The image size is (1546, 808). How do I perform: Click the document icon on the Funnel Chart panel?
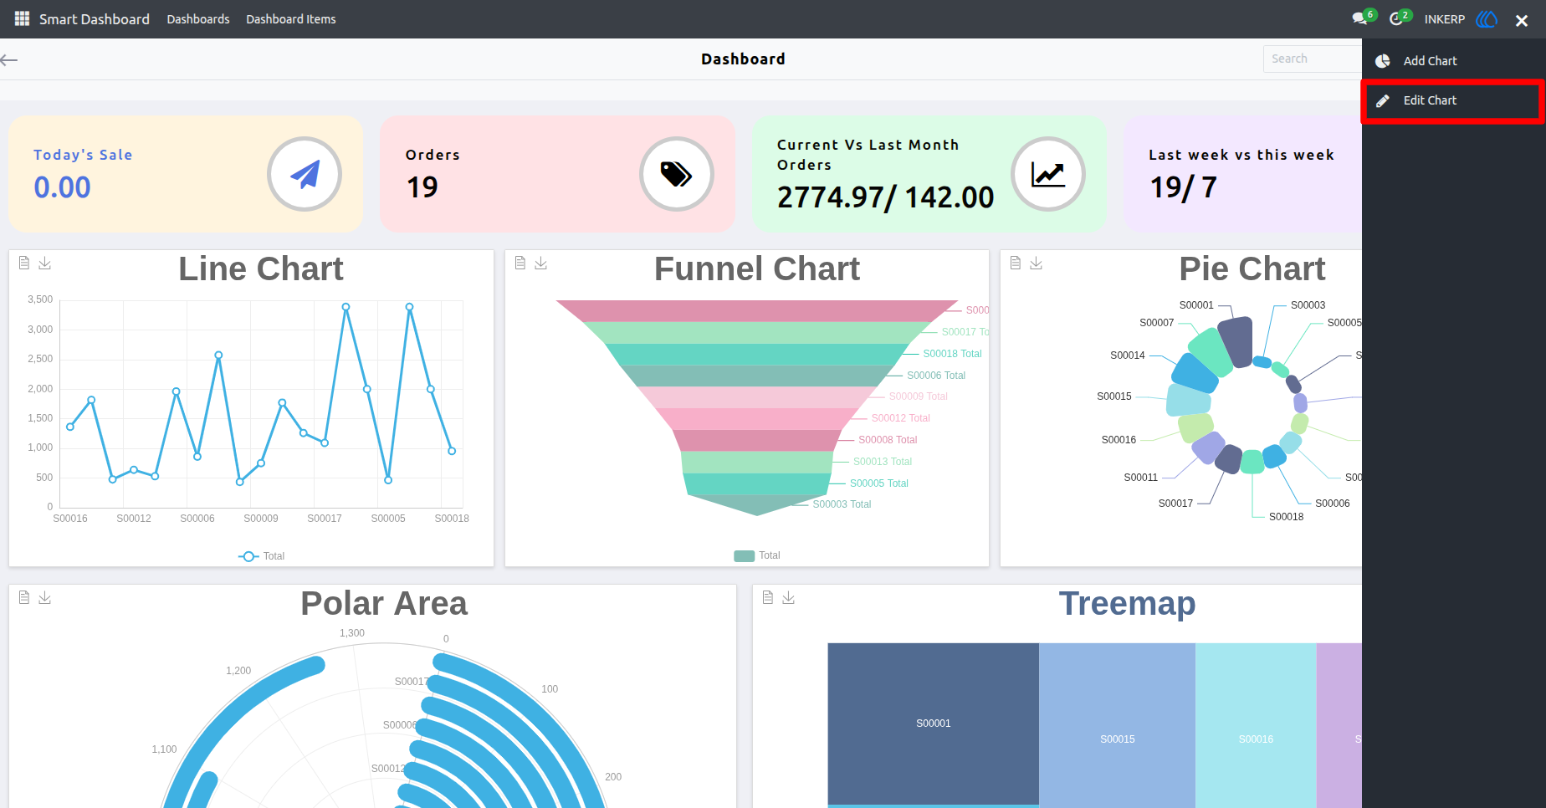520,263
